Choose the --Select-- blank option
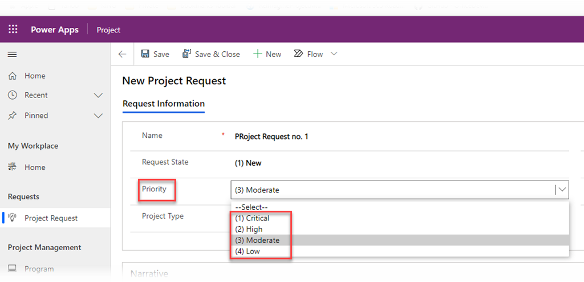This screenshot has width=584, height=282. 252,207
